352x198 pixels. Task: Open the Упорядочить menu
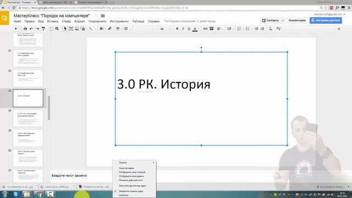coord(97,21)
